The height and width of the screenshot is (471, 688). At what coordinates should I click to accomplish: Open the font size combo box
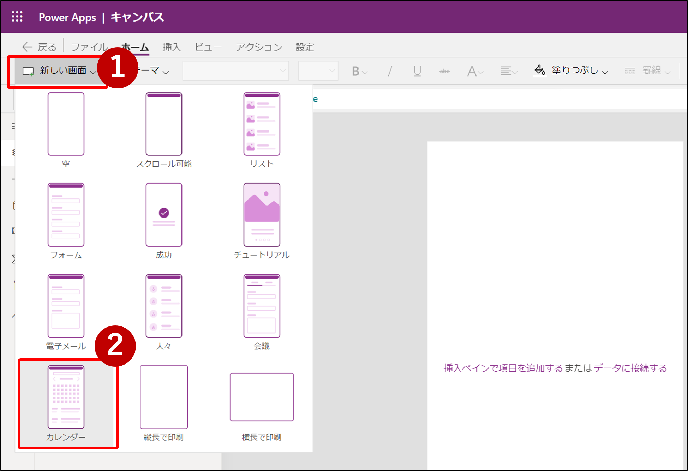pyautogui.click(x=318, y=71)
